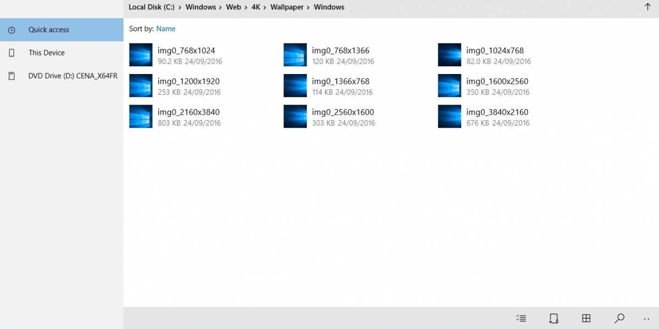Go to Web breadcrumb folder
659x329 pixels.
point(233,7)
